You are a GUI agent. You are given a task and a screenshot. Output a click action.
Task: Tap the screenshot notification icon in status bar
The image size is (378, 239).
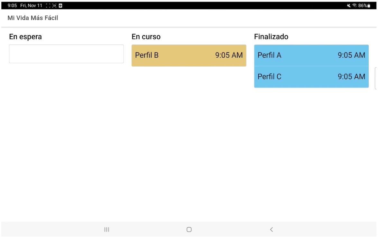[48, 5]
